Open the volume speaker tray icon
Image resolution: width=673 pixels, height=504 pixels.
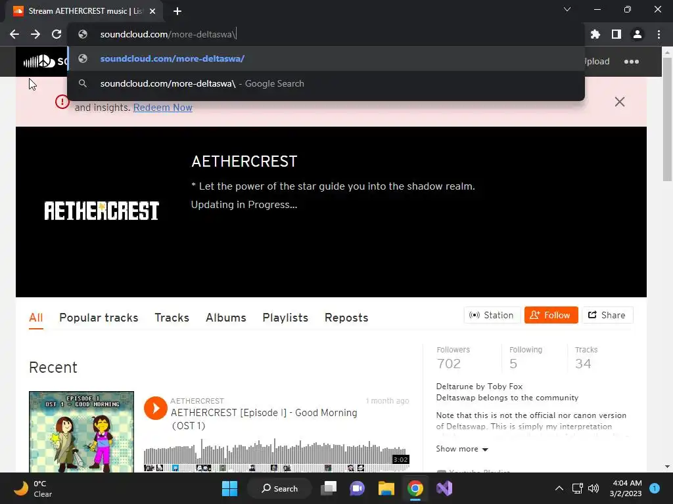coord(593,488)
